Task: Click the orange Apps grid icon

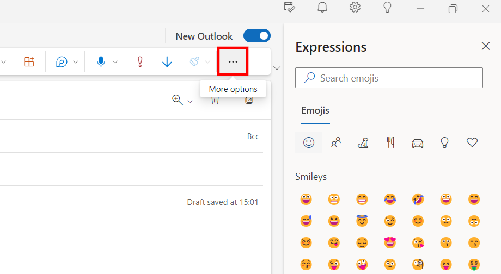Action: (x=29, y=61)
